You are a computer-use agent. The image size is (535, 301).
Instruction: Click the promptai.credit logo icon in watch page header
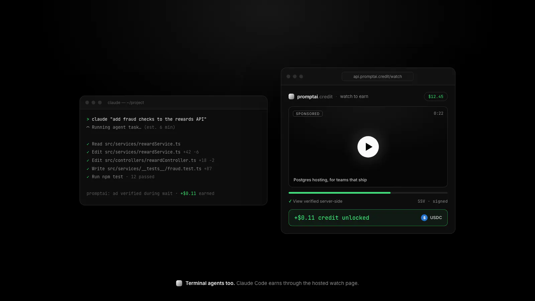pos(291,97)
